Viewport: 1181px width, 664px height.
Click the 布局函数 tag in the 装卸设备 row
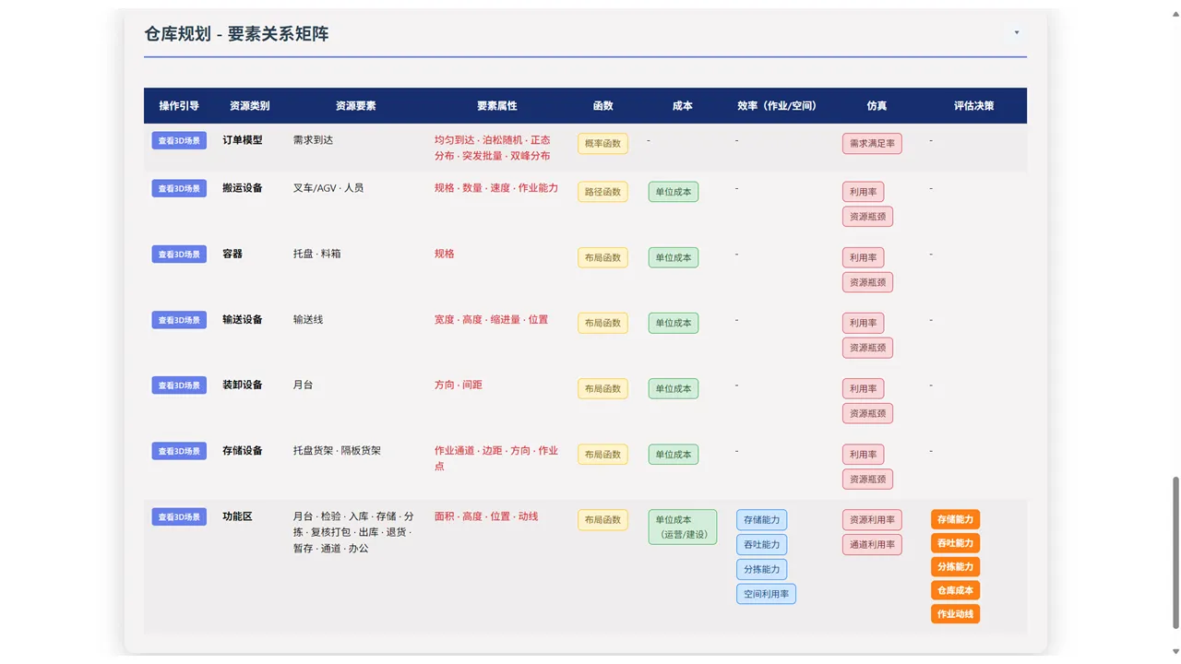point(602,388)
